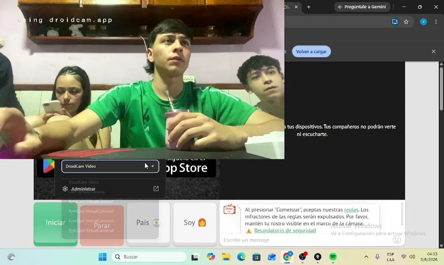Click the Administrar gear icon
Image resolution: width=444 pixels, height=265 pixels.
coord(65,189)
